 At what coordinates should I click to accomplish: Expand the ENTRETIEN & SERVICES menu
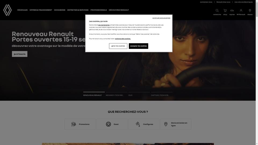tap(78, 10)
